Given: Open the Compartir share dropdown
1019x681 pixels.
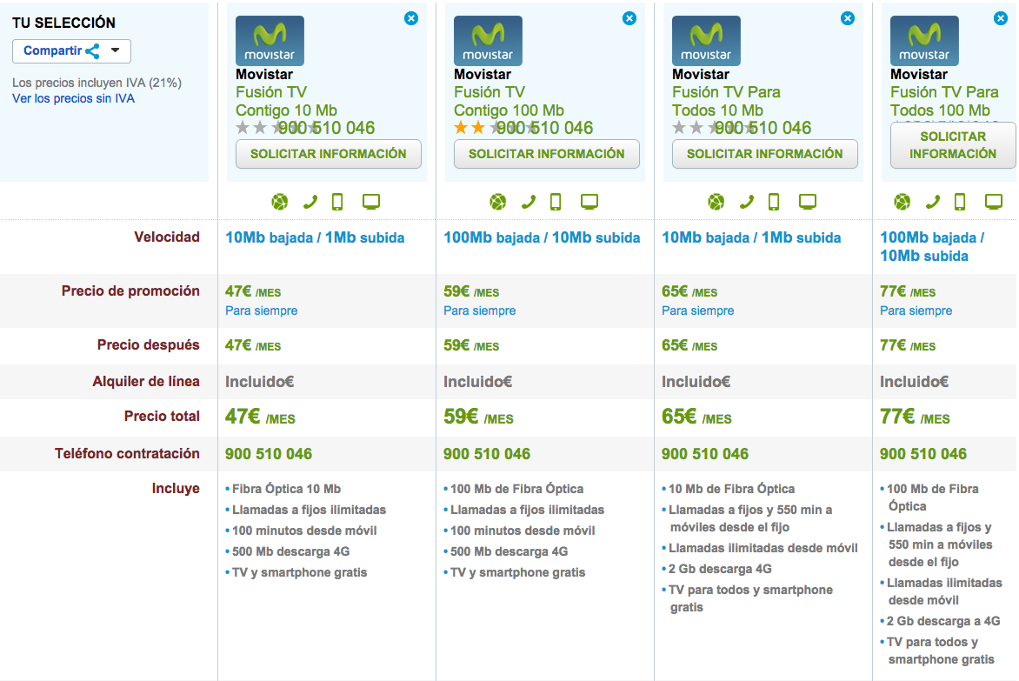Looking at the screenshot, I should [71, 50].
